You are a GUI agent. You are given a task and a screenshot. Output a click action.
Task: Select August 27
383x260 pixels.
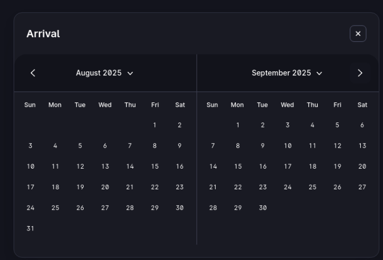[x=105, y=208]
